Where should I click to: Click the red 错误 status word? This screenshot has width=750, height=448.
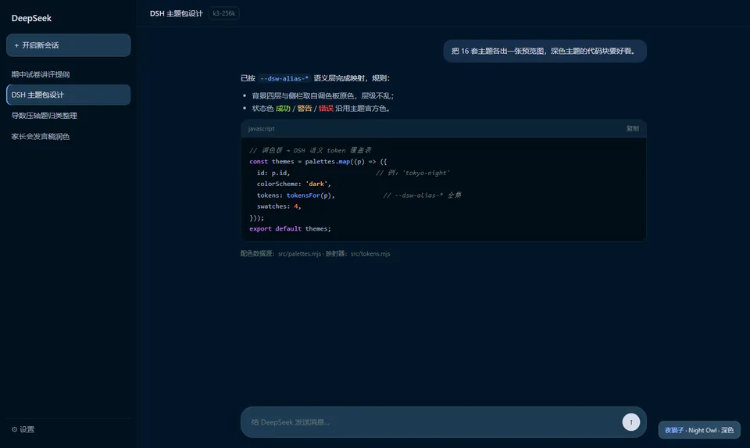pyautogui.click(x=326, y=108)
